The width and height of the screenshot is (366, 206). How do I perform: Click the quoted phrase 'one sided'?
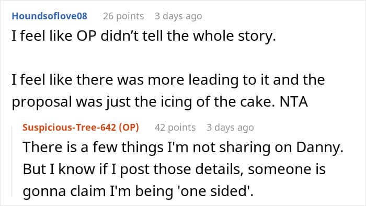pos(214,191)
